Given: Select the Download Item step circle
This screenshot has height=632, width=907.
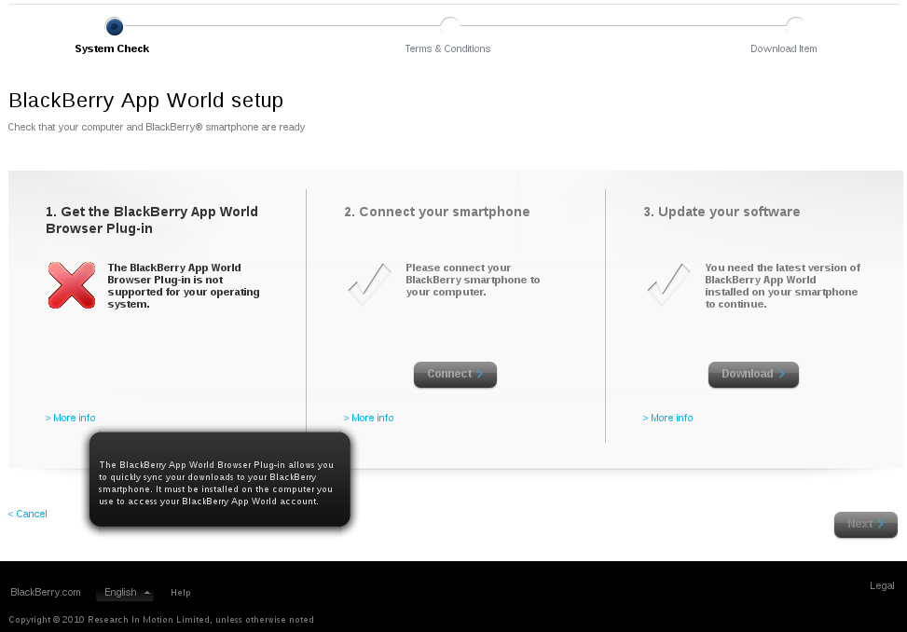Looking at the screenshot, I should [795, 25].
